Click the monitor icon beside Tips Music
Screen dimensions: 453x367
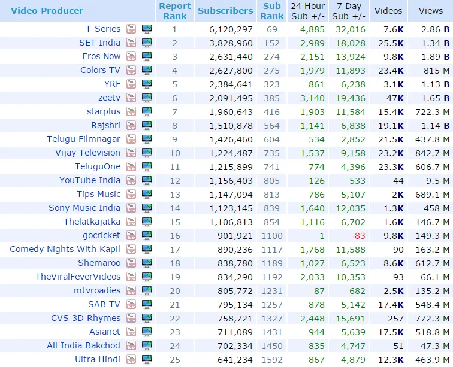pyautogui.click(x=147, y=194)
